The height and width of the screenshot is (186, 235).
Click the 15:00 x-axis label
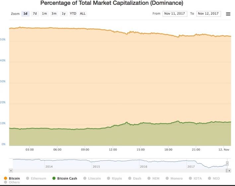(x=141, y=150)
